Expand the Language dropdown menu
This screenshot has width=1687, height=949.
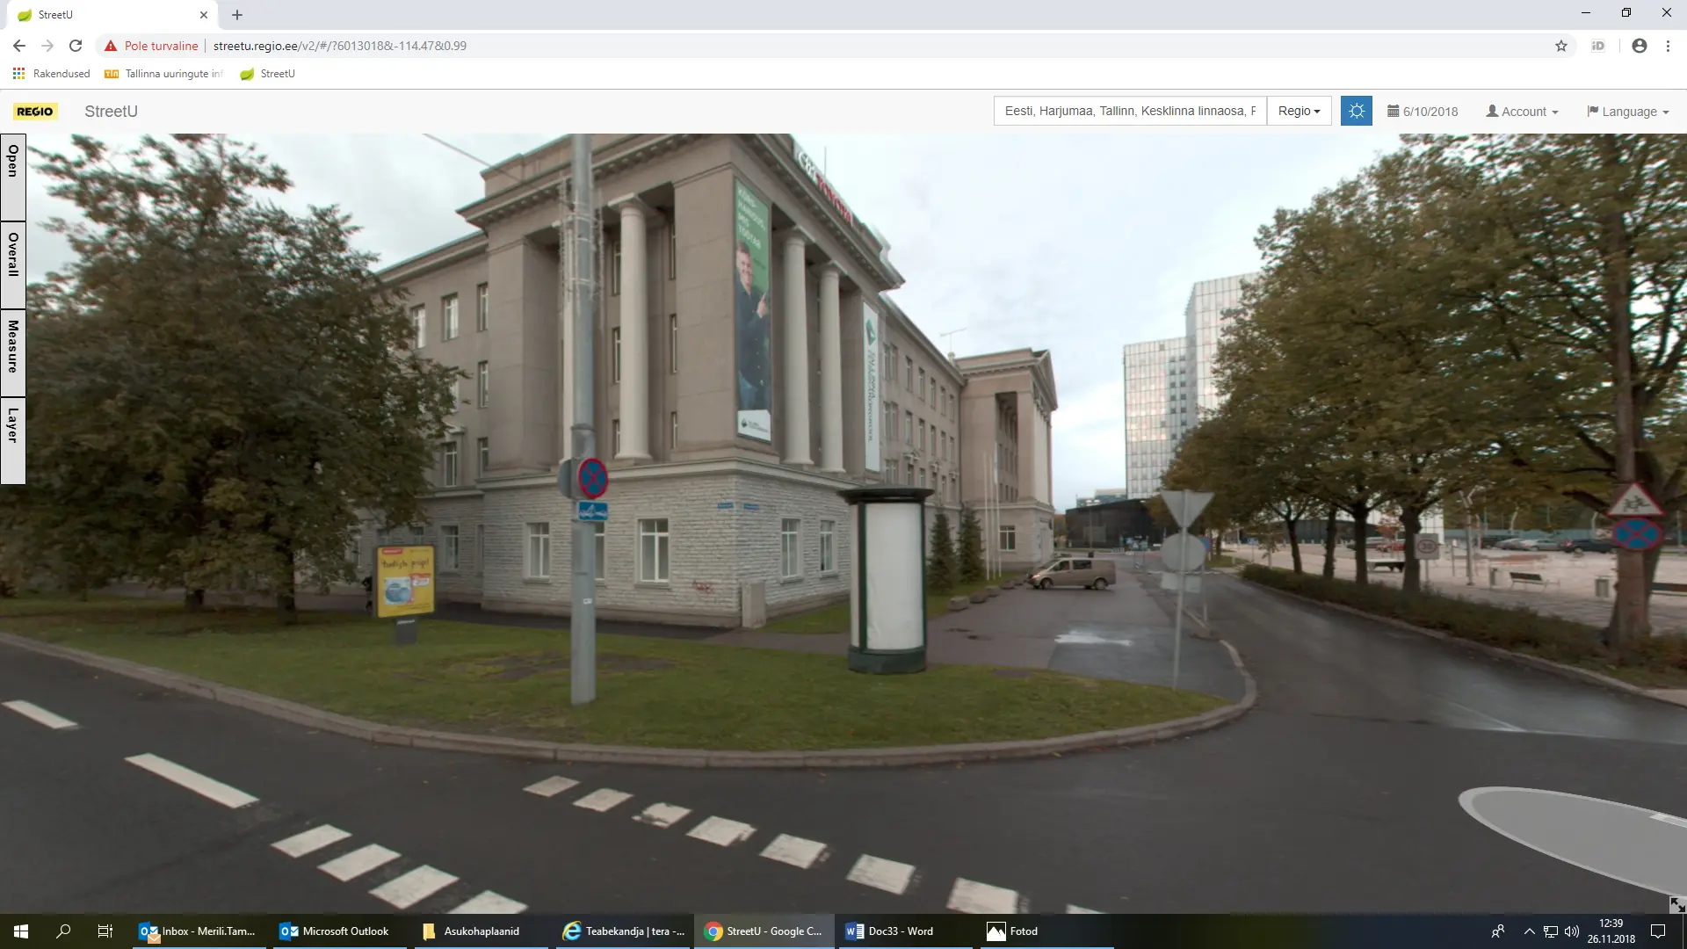point(1627,112)
